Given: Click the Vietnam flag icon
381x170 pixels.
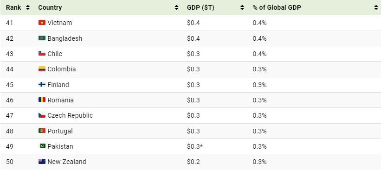Looking at the screenshot, I should click(42, 23).
